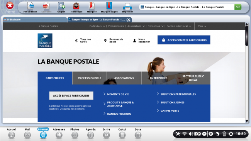
Task: Click the Wi-Fi status icon
Action: [185, 134]
